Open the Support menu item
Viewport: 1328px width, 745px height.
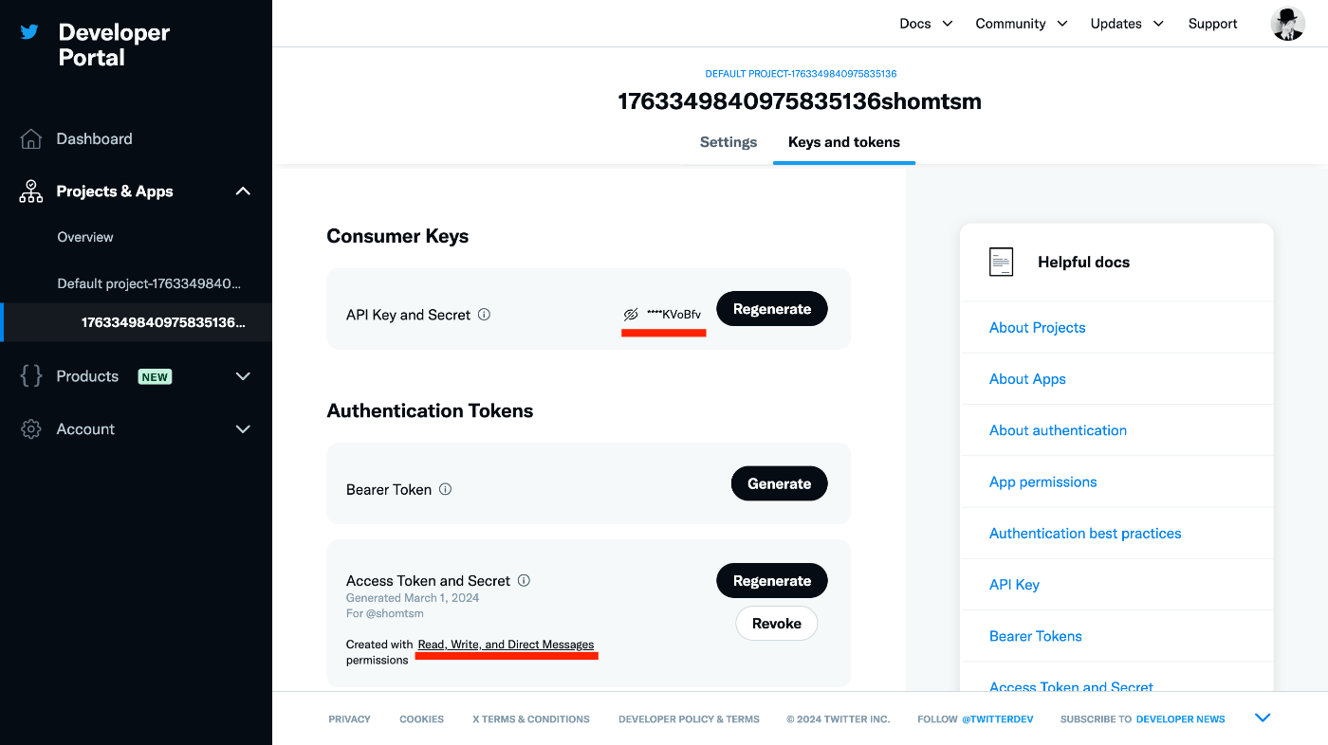pos(1212,24)
